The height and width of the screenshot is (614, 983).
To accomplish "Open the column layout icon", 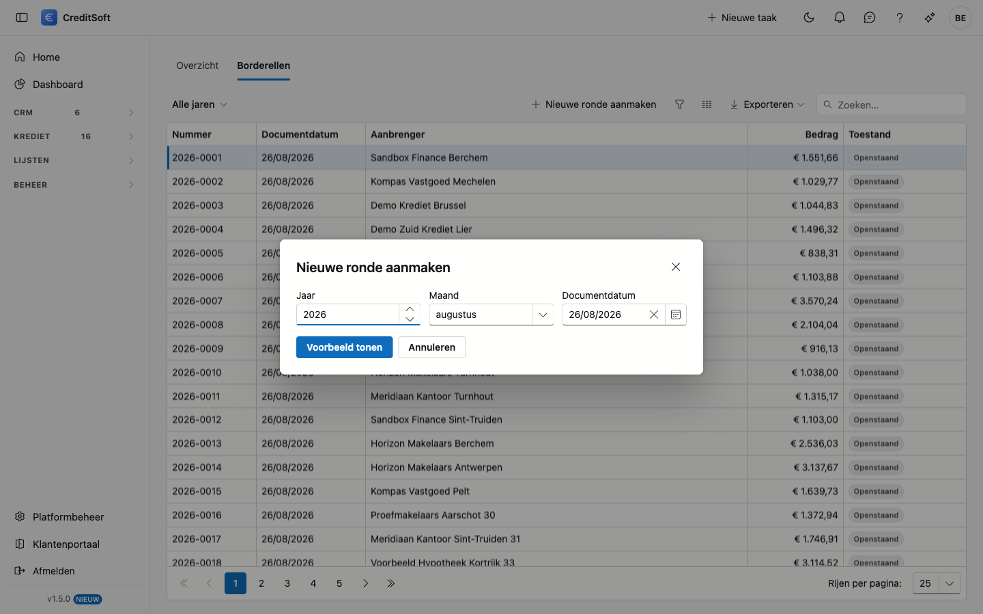I will (707, 104).
